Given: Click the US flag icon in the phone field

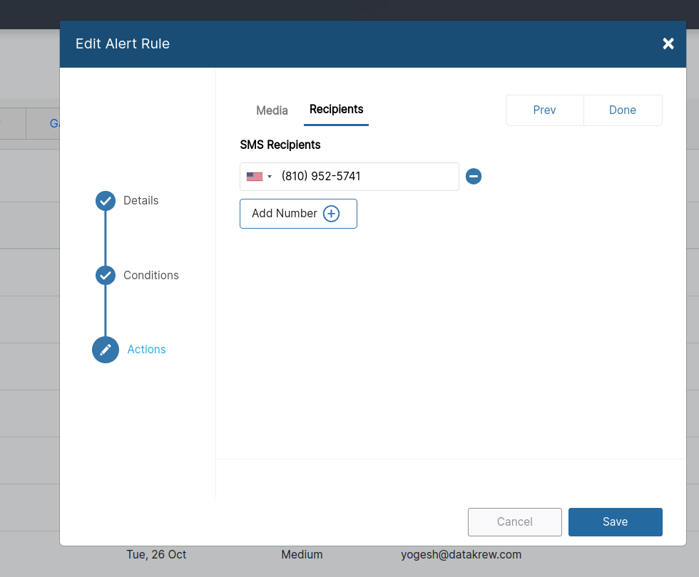Looking at the screenshot, I should [x=255, y=176].
